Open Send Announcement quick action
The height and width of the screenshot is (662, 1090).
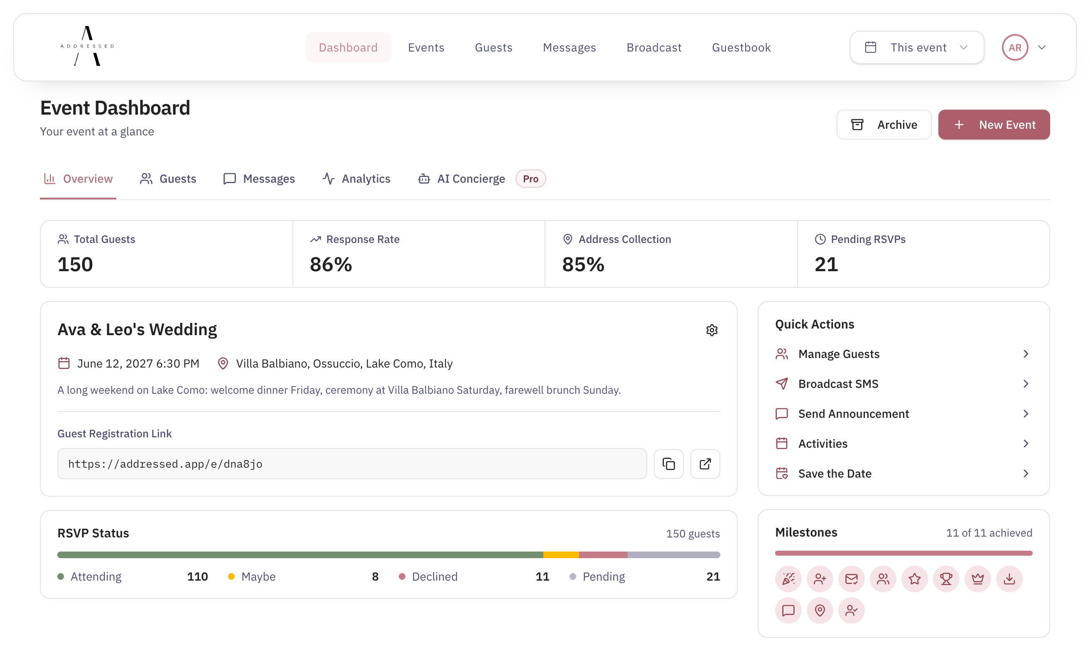point(903,414)
